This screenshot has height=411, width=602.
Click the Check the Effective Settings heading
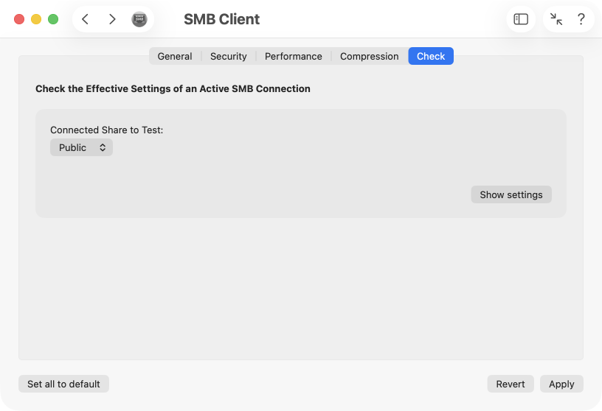pyautogui.click(x=173, y=88)
